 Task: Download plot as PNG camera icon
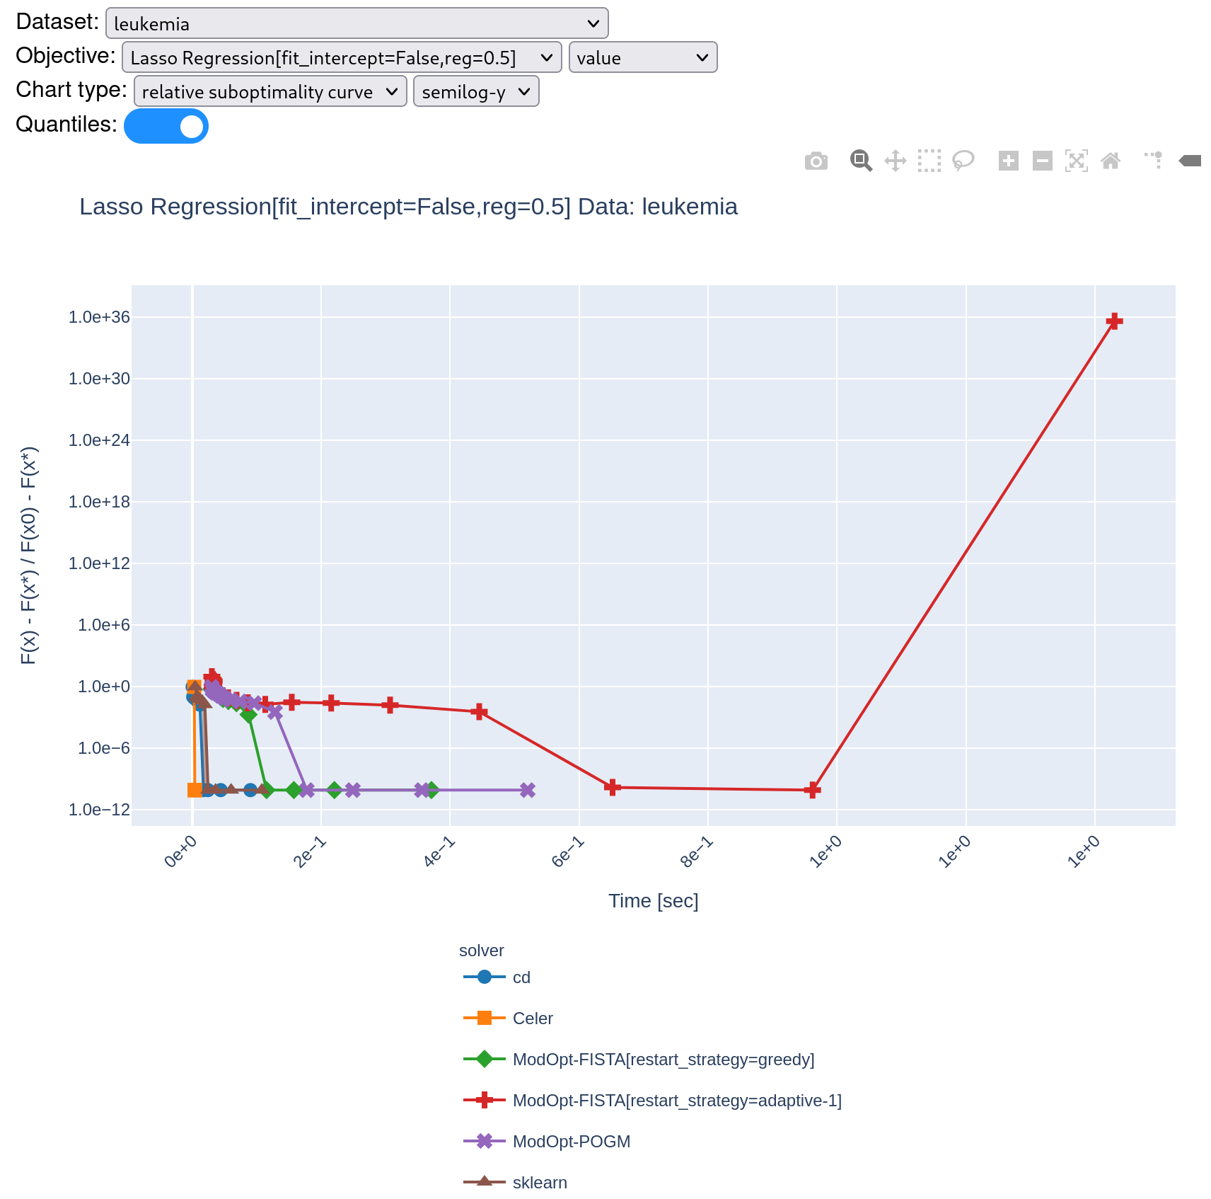816,161
